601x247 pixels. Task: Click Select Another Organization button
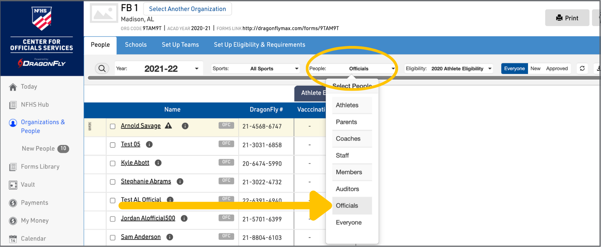[x=187, y=9]
